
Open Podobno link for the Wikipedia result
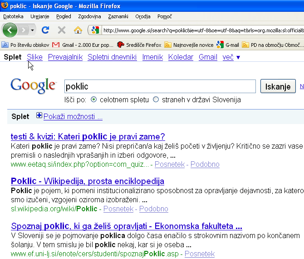154,209
